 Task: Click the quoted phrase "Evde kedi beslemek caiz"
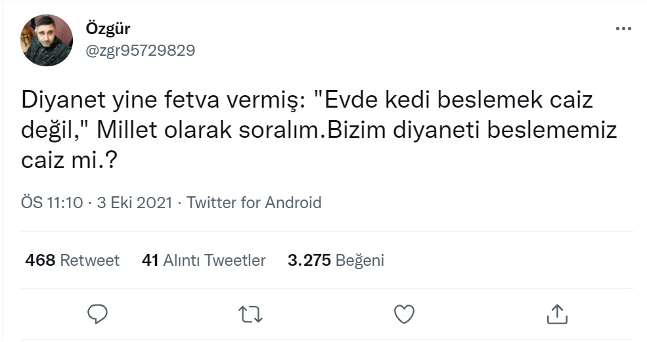pos(453,102)
